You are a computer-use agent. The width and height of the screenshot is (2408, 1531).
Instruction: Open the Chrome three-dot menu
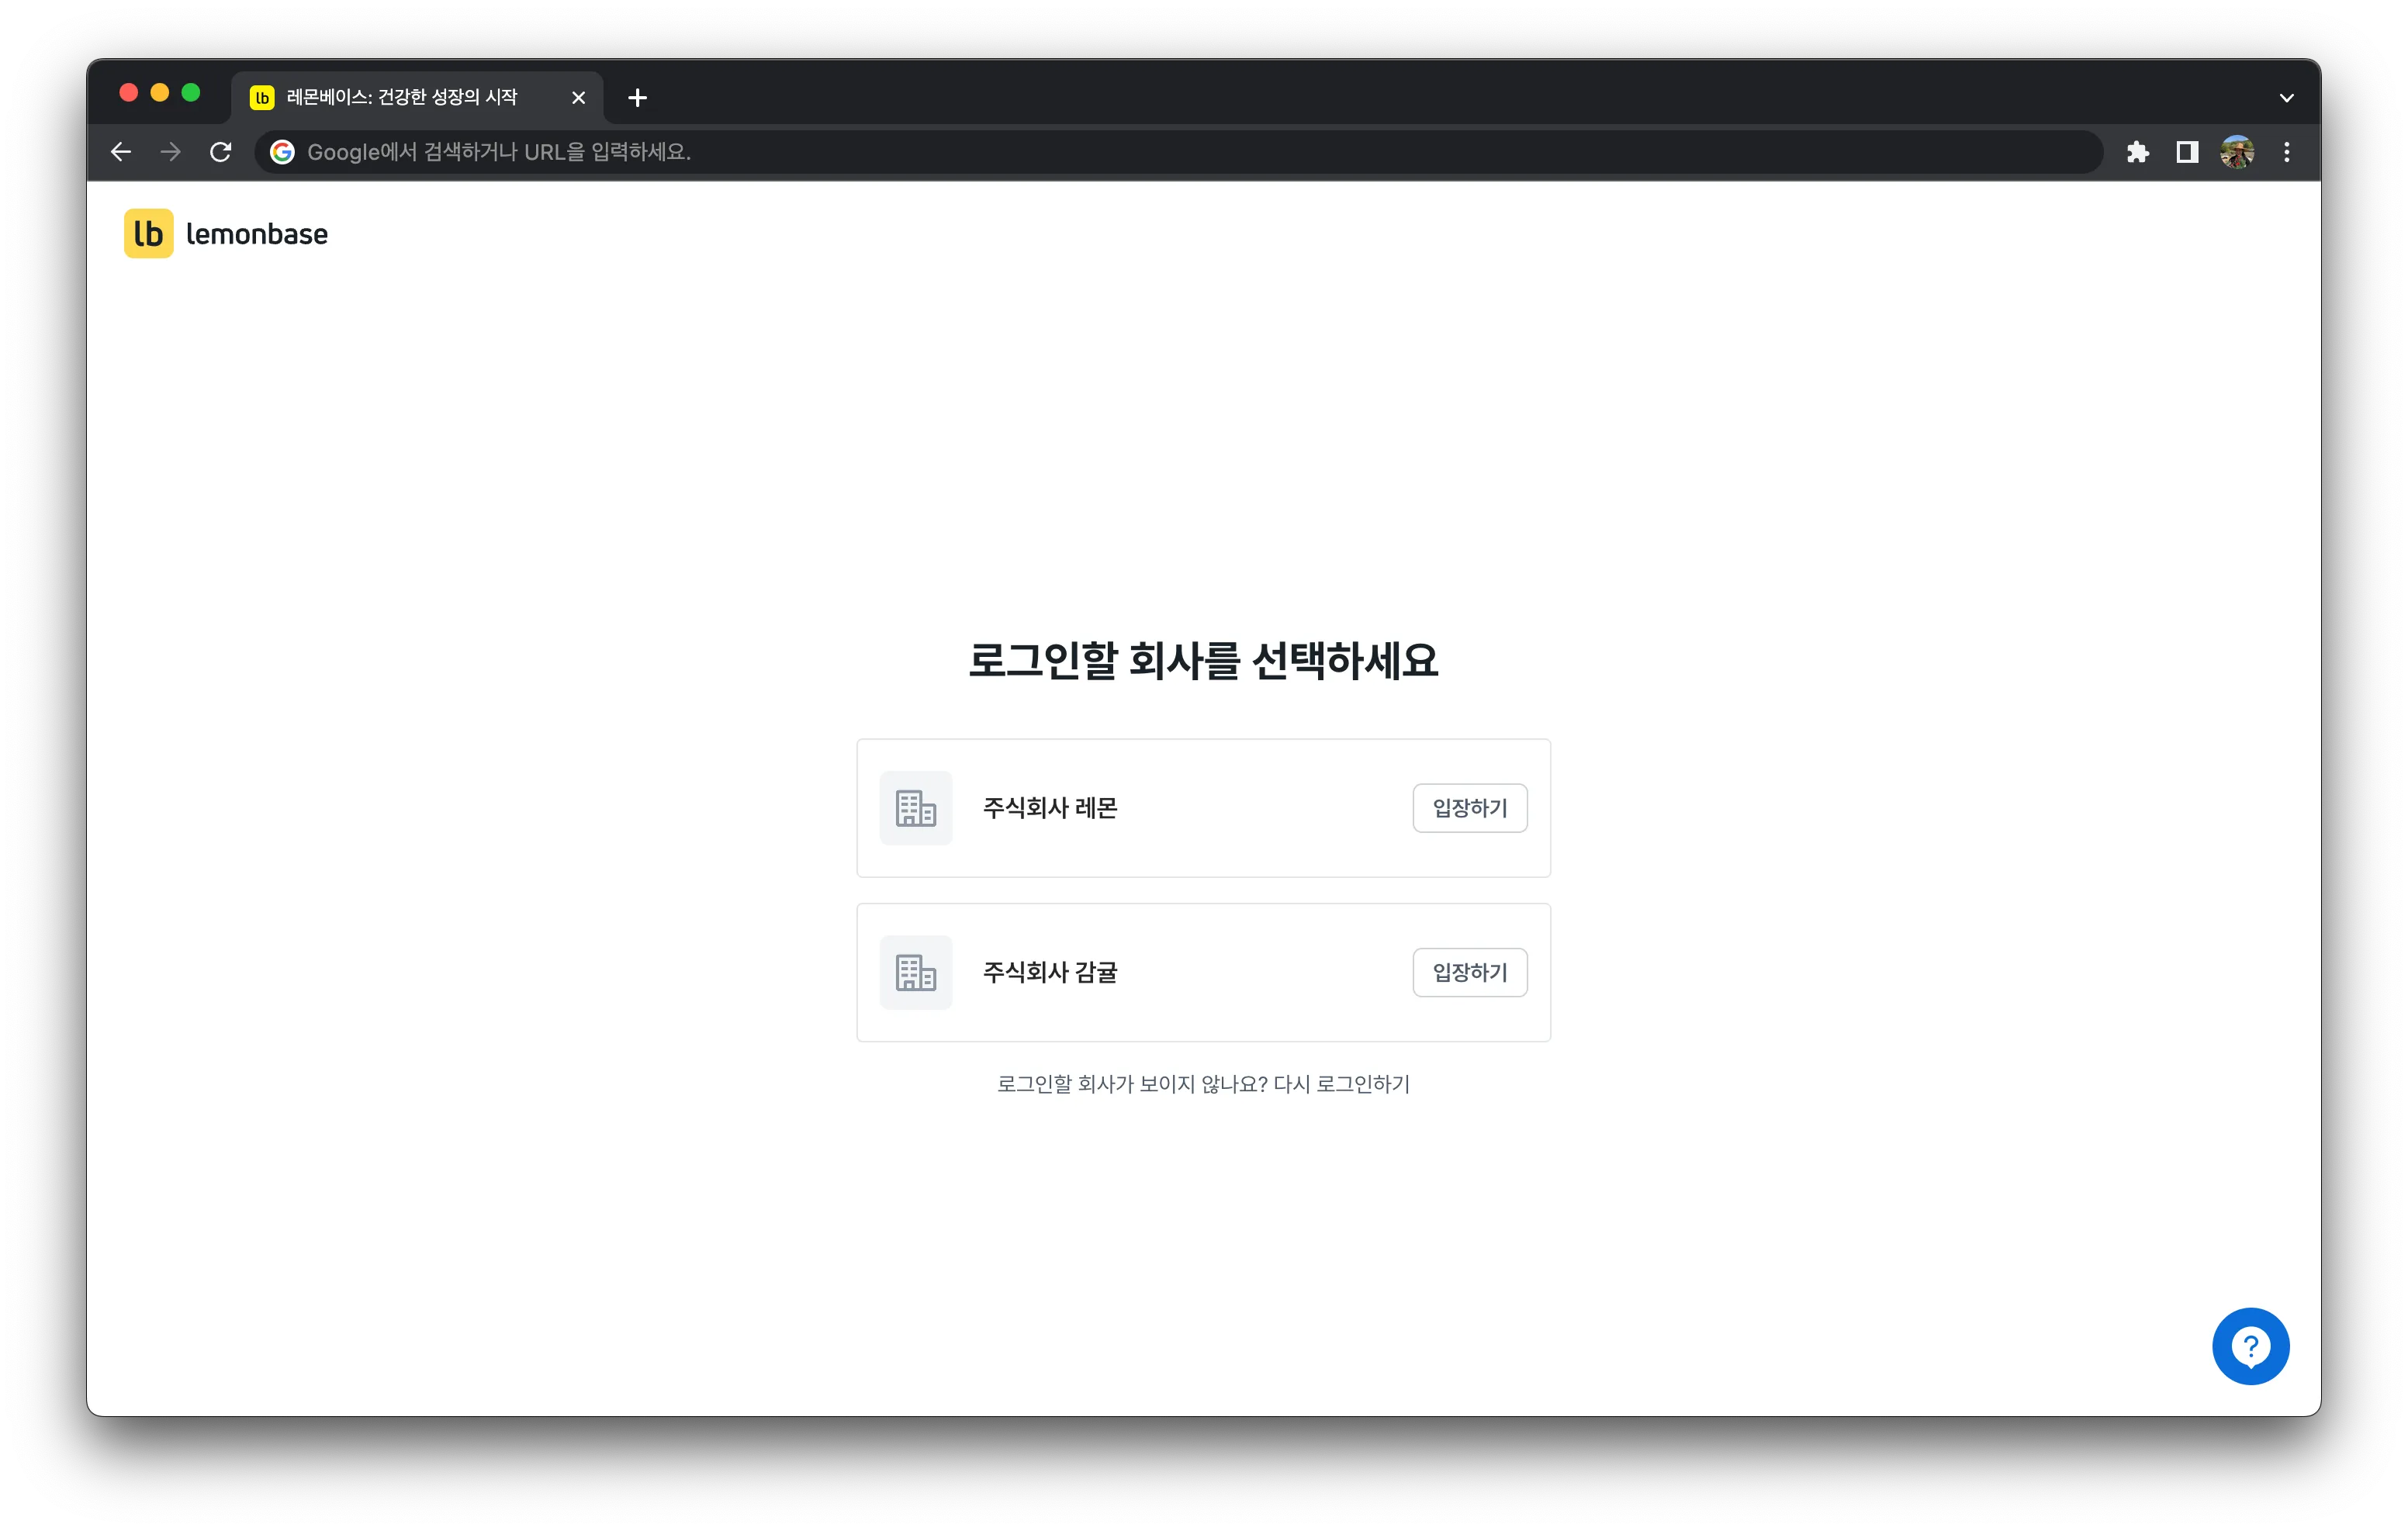click(x=2287, y=152)
